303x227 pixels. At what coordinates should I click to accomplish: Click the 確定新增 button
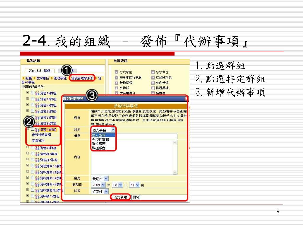(121, 197)
